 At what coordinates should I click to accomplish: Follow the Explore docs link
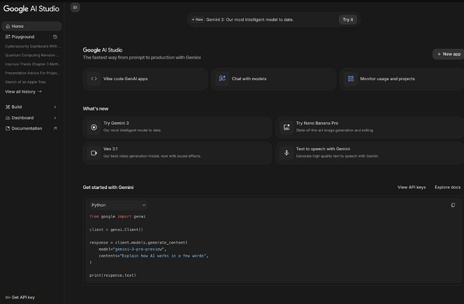[447, 187]
